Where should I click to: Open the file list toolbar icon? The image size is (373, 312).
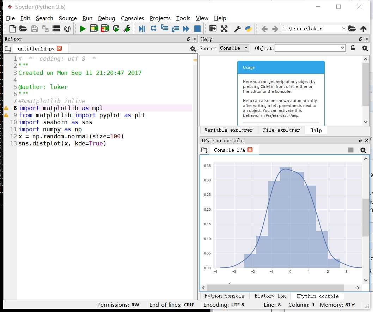[56, 29]
